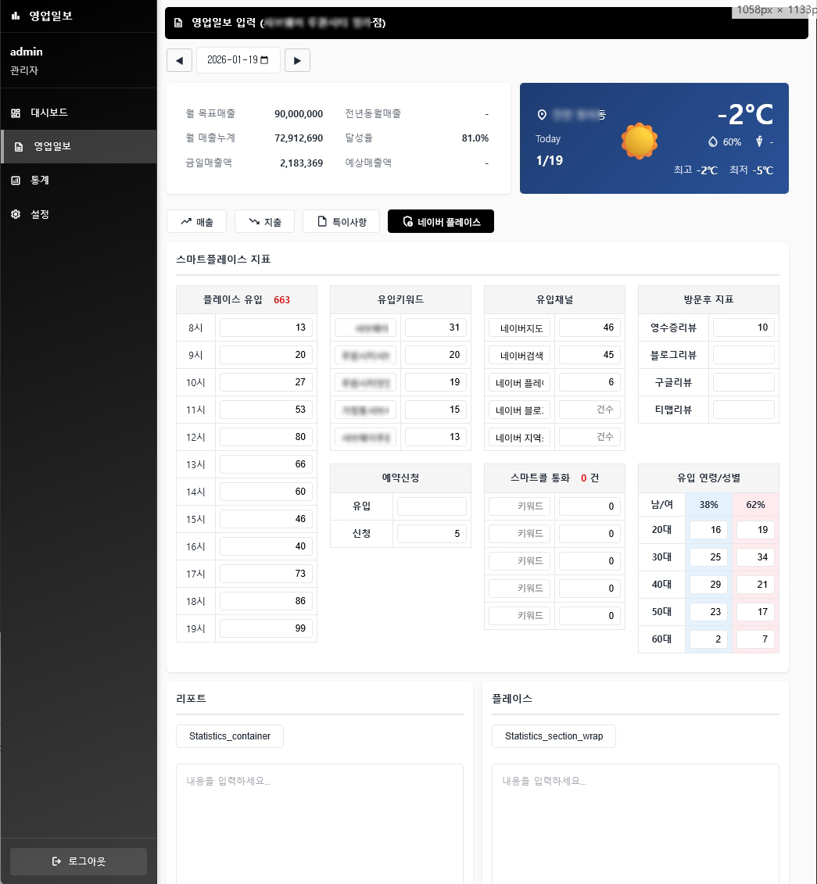This screenshot has width=817, height=884.
Task: Click the 영수증리뷰 count field
Action: click(x=744, y=327)
